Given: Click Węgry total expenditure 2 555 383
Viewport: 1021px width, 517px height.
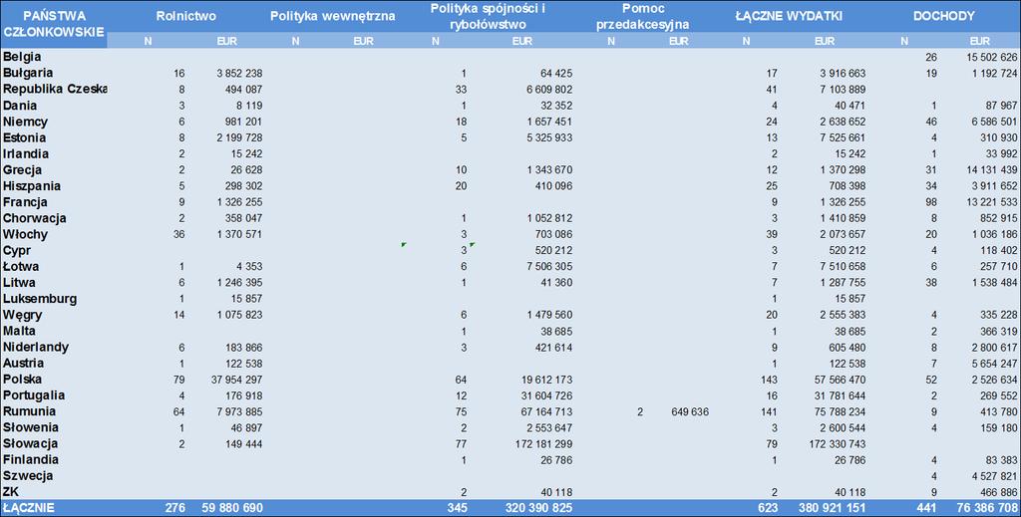Looking at the screenshot, I should point(844,315).
